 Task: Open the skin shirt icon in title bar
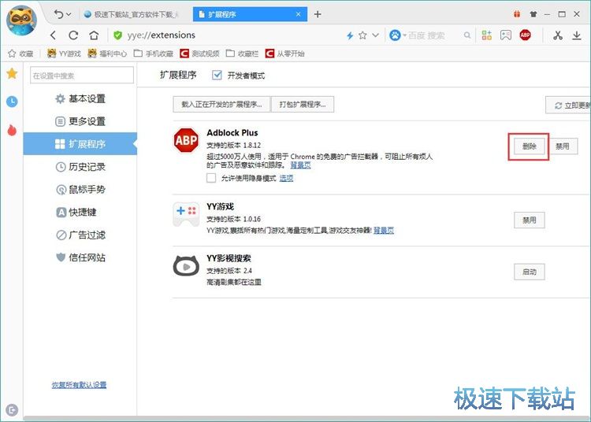point(533,14)
